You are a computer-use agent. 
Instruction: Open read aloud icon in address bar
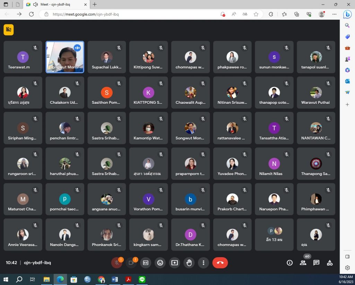234,14
